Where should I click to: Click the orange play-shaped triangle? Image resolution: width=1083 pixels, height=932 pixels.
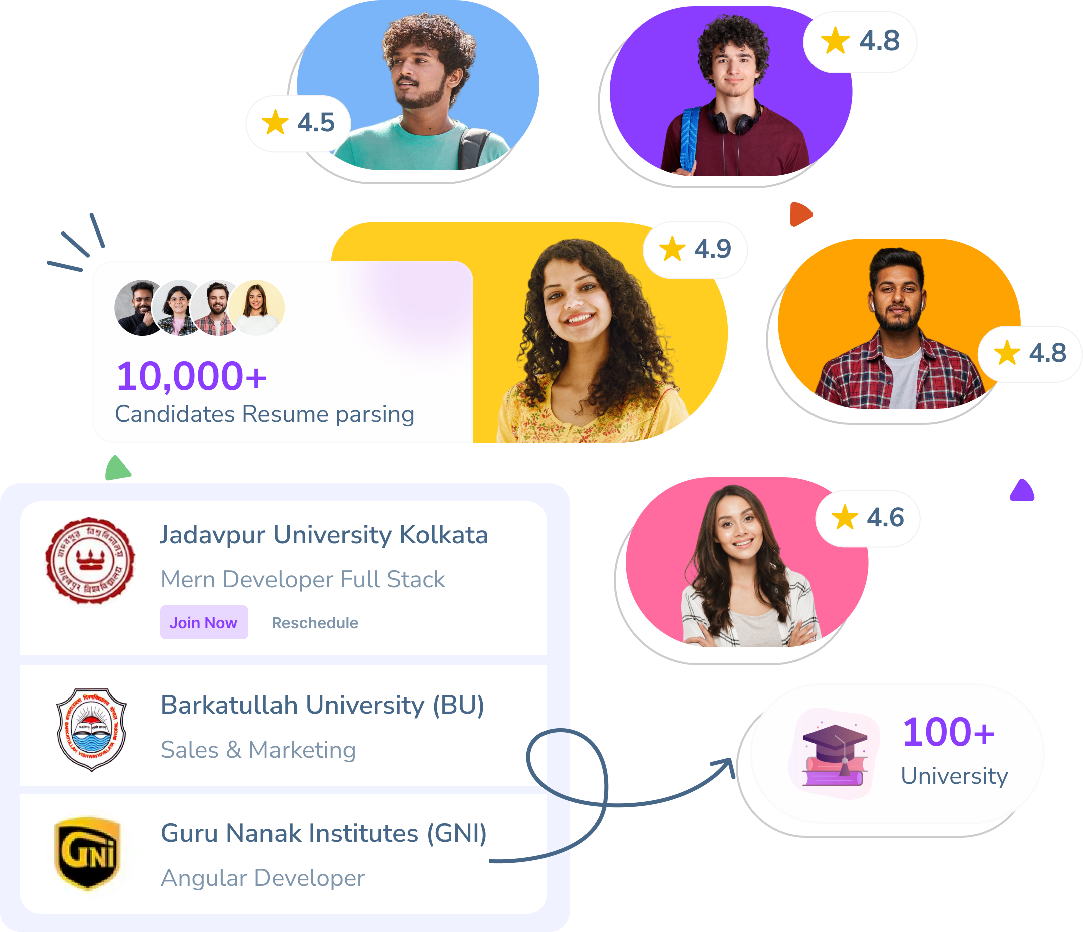(801, 214)
